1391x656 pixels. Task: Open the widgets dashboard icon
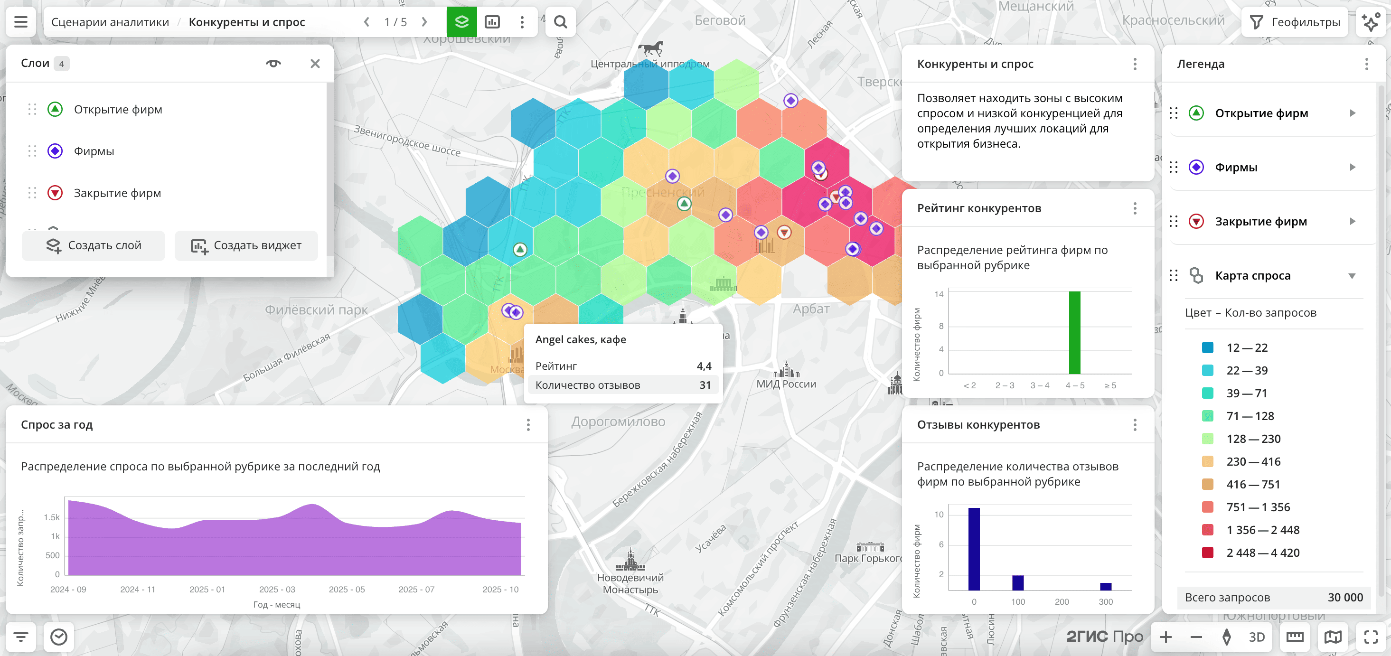tap(492, 22)
